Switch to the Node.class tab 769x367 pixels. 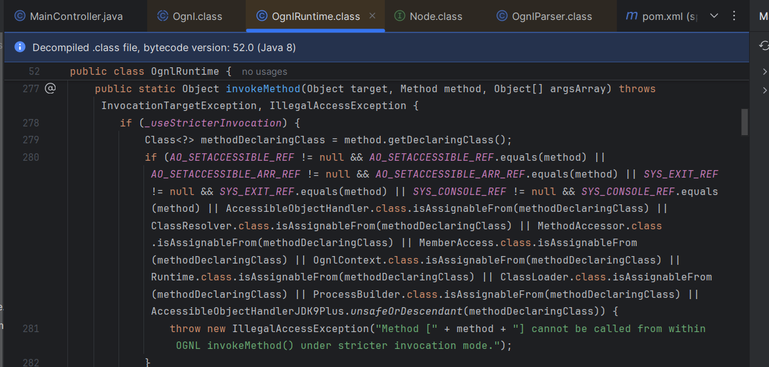[x=429, y=16]
